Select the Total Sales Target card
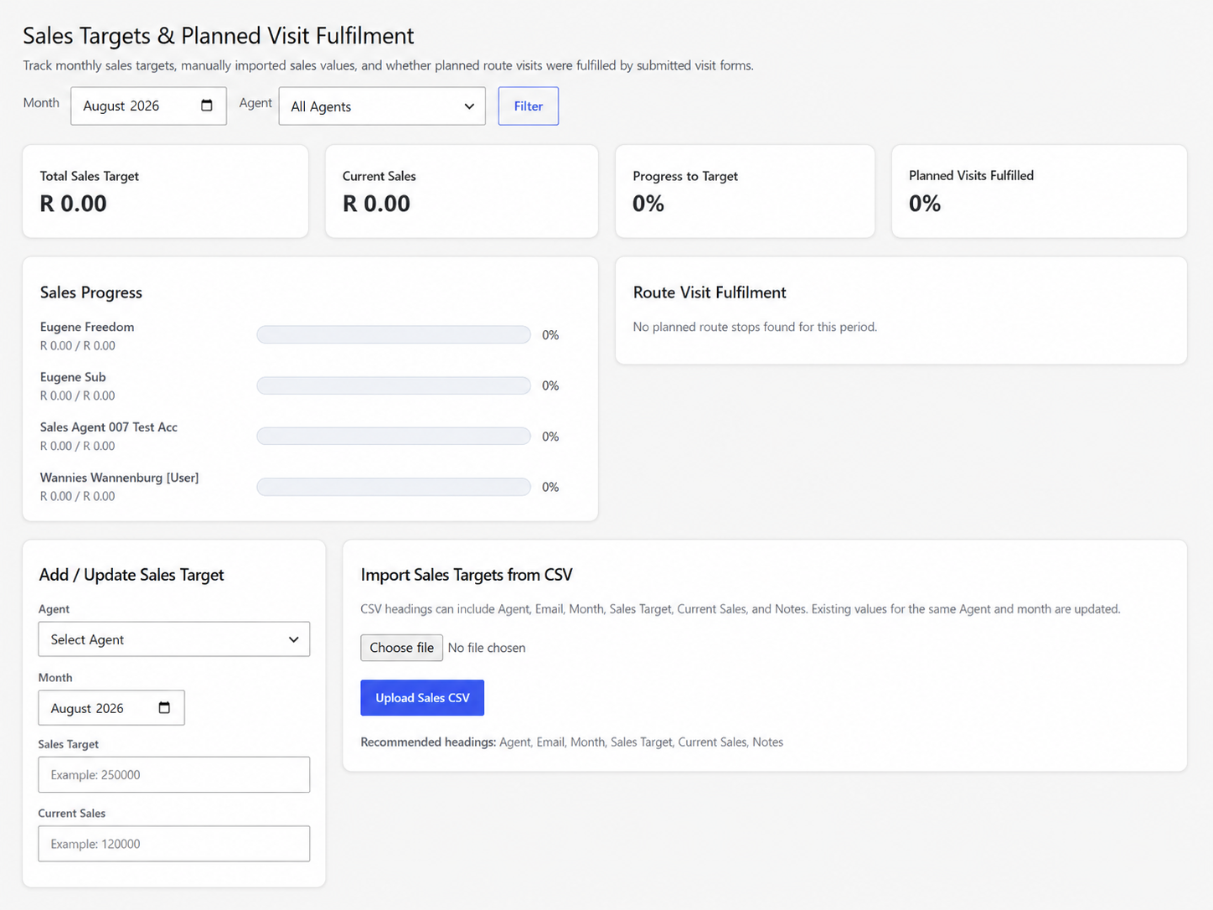 pos(166,192)
